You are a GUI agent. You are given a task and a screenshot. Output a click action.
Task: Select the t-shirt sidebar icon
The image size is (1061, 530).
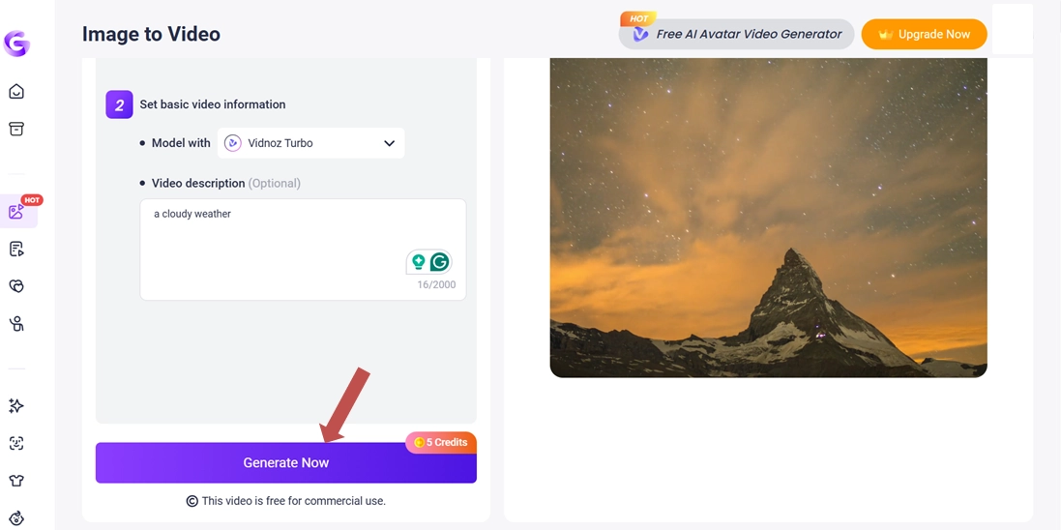[16, 481]
